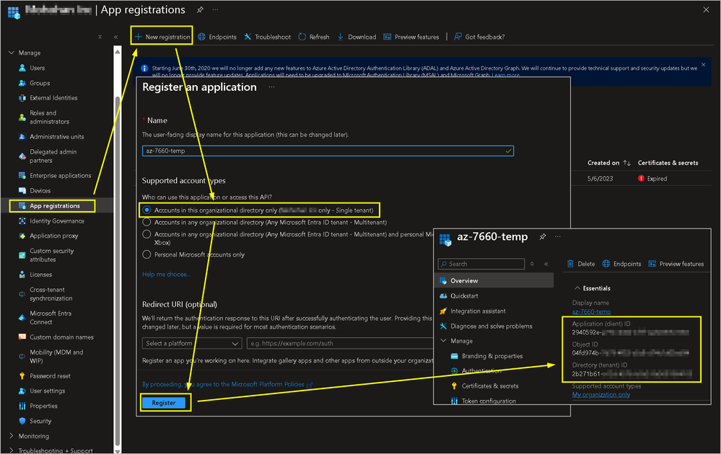Select Multitenant organizational directory radio
The height and width of the screenshot is (454, 721).
147,222
